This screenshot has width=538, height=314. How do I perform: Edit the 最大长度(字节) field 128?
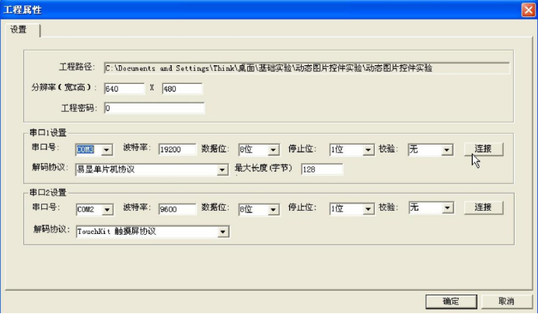(322, 169)
